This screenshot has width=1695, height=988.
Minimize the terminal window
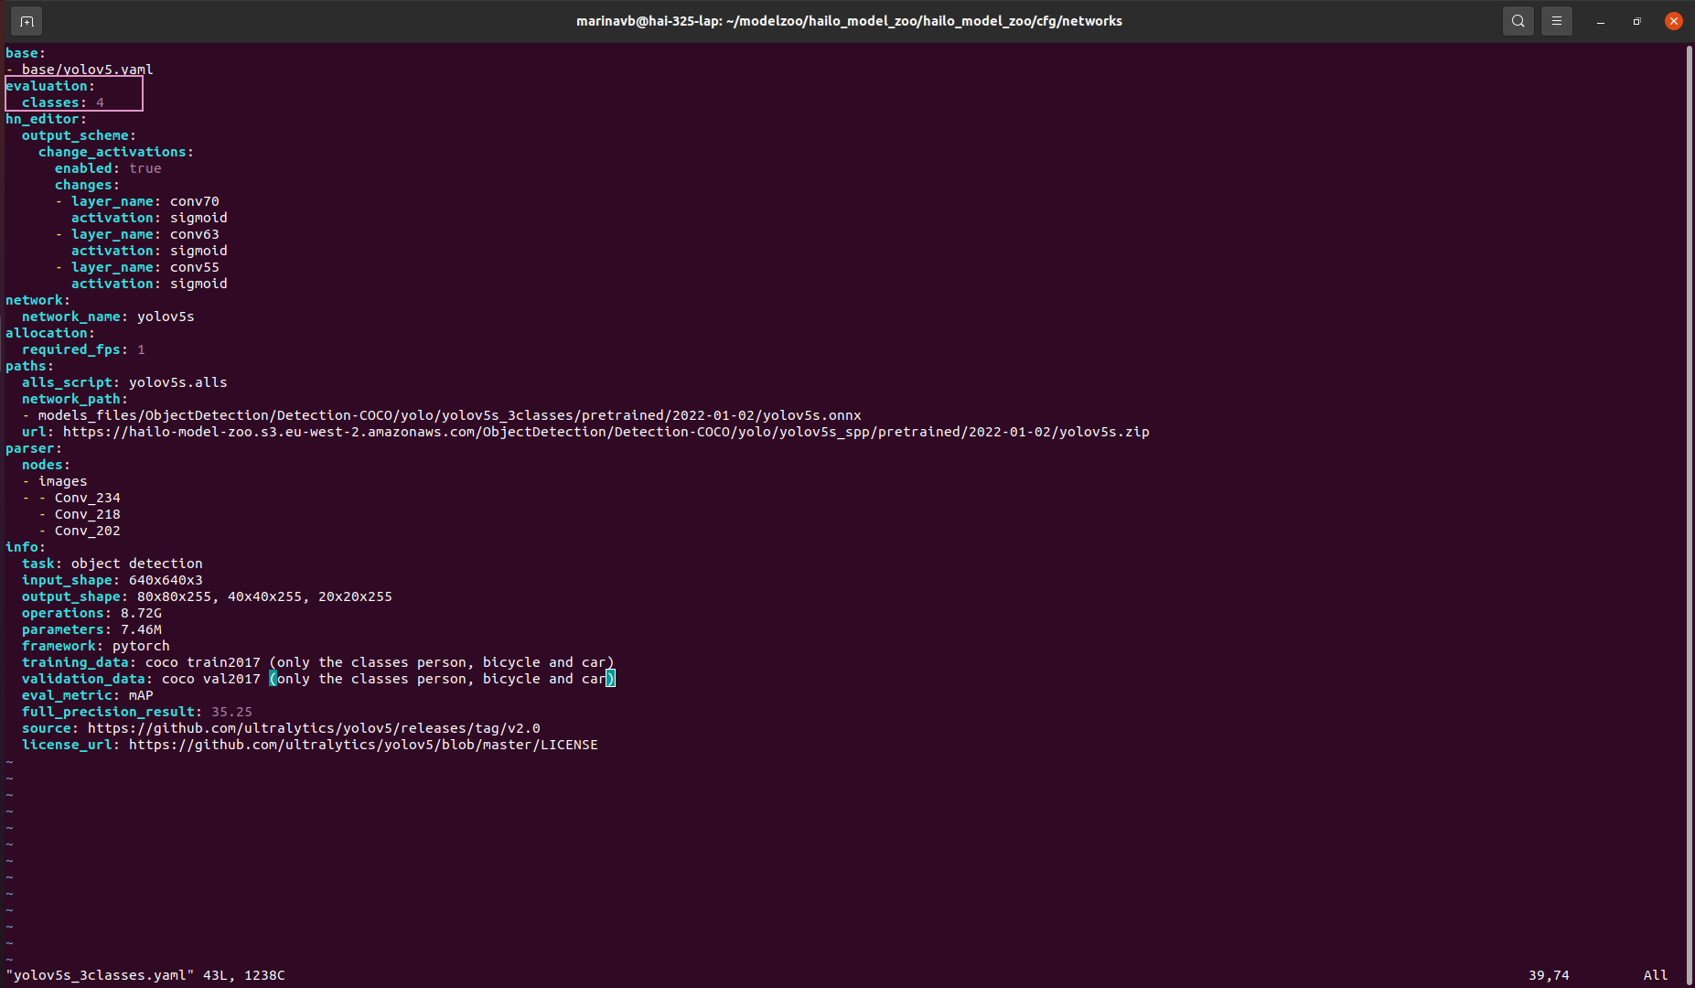click(1601, 21)
